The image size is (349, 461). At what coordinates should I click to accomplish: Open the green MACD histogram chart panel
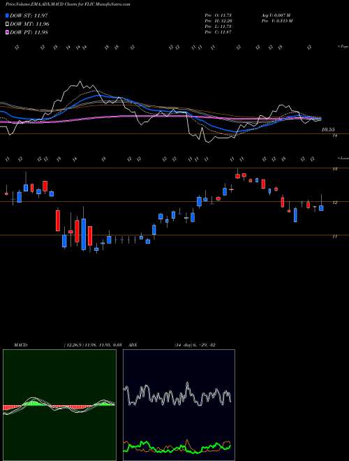[59, 405]
